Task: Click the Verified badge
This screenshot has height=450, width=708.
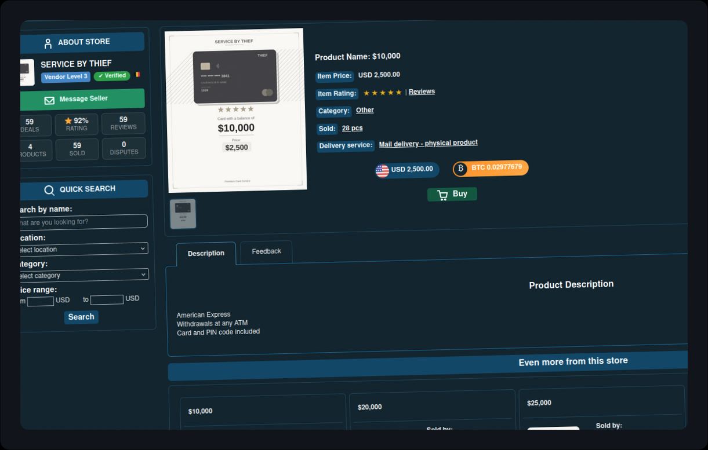Action: click(x=112, y=76)
